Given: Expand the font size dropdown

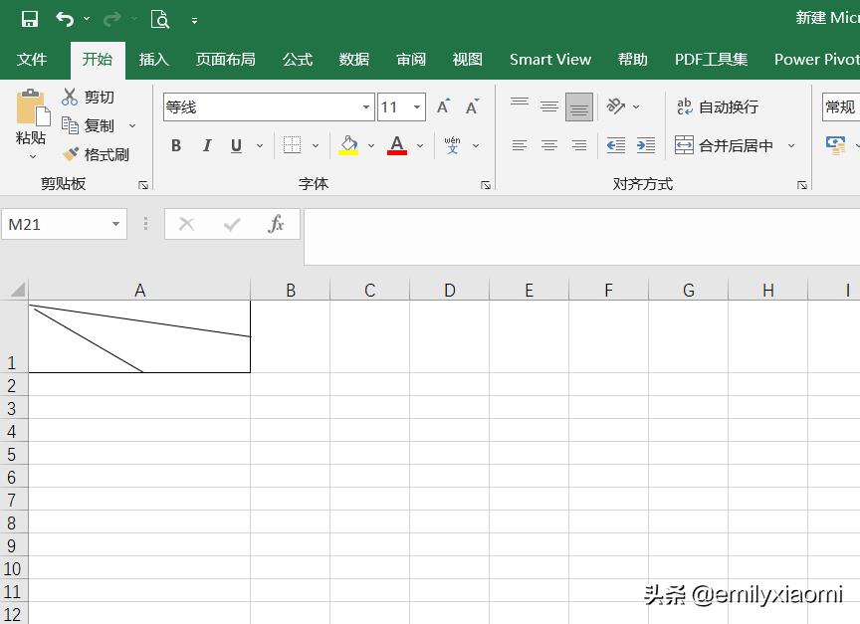Looking at the screenshot, I should [417, 106].
